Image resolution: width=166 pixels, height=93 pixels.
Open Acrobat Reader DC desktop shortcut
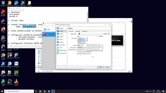pos(3,13)
